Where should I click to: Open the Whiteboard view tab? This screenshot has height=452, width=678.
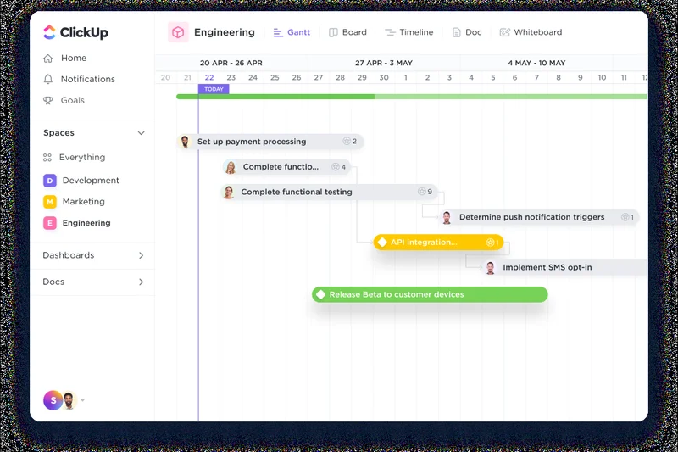pos(531,32)
